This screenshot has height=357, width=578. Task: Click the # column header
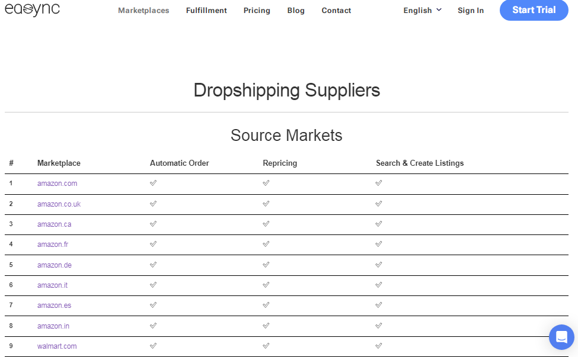[11, 163]
